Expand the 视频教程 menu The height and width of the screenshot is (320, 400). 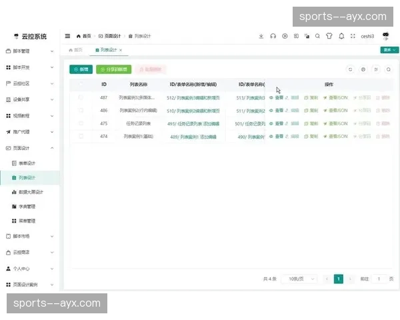pyautogui.click(x=30, y=116)
